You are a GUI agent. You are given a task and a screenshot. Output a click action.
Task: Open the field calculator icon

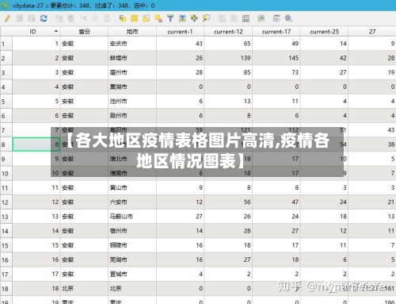tap(246, 18)
